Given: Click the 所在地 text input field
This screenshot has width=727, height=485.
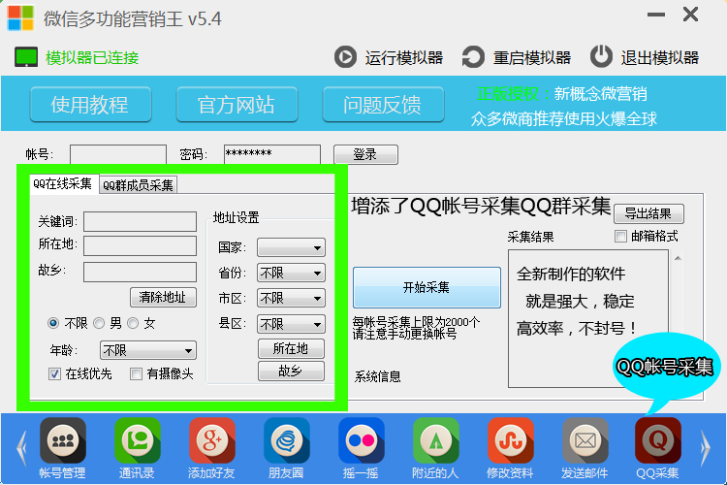Looking at the screenshot, I should click(140, 246).
